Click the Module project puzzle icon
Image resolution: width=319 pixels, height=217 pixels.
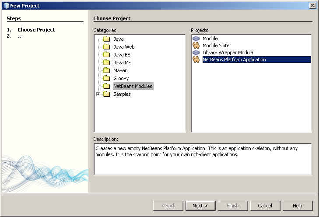click(x=196, y=38)
